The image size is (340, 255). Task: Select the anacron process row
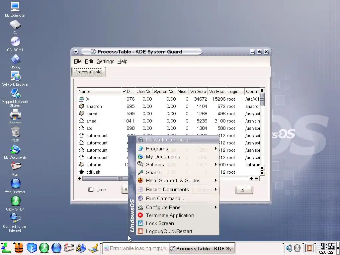[x=168, y=107]
